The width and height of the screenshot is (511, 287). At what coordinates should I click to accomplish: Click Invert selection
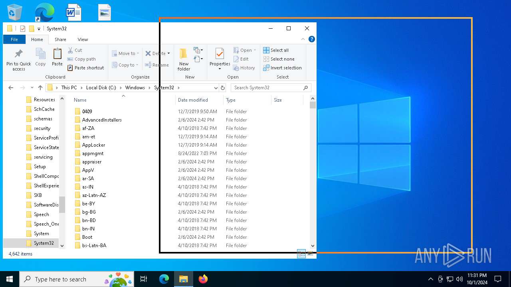pos(282,68)
